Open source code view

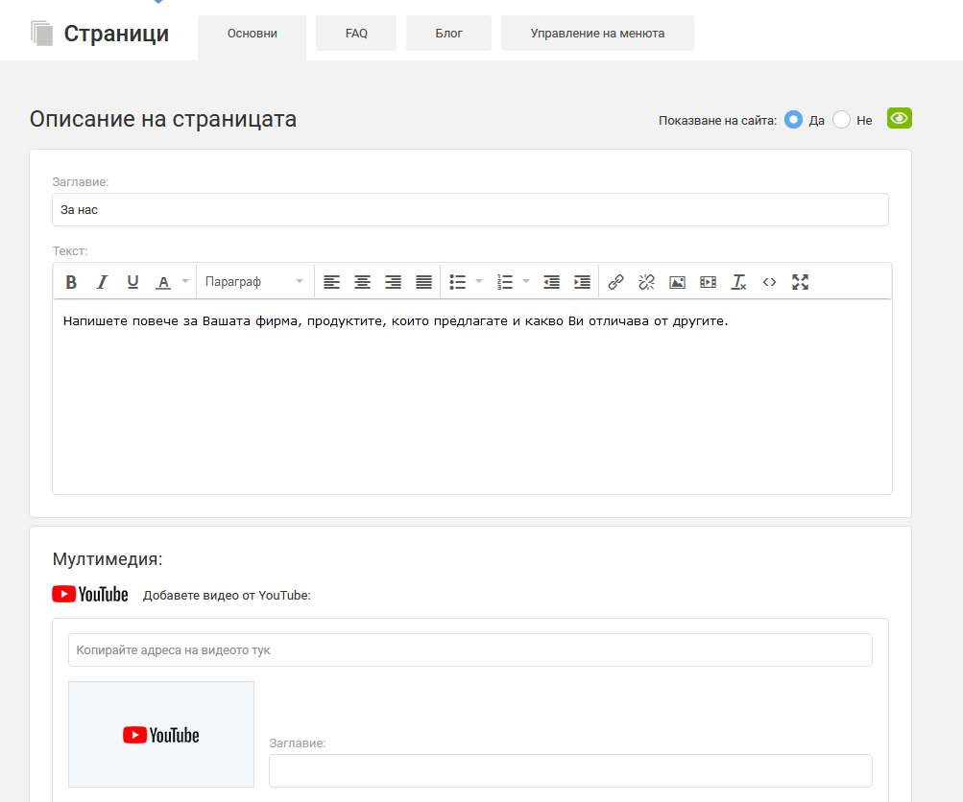pyautogui.click(x=770, y=282)
